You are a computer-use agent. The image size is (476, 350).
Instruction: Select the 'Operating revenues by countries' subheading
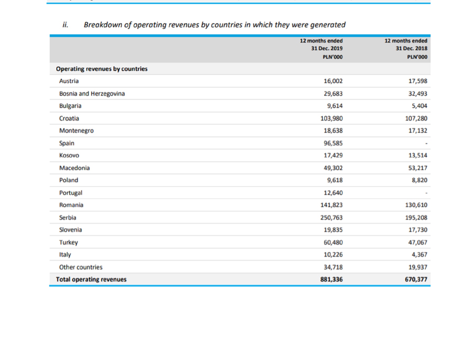pyautogui.click(x=102, y=69)
